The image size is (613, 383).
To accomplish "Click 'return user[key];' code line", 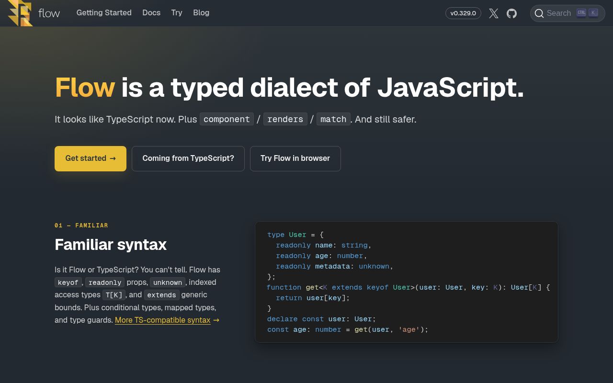I will 313,298.
